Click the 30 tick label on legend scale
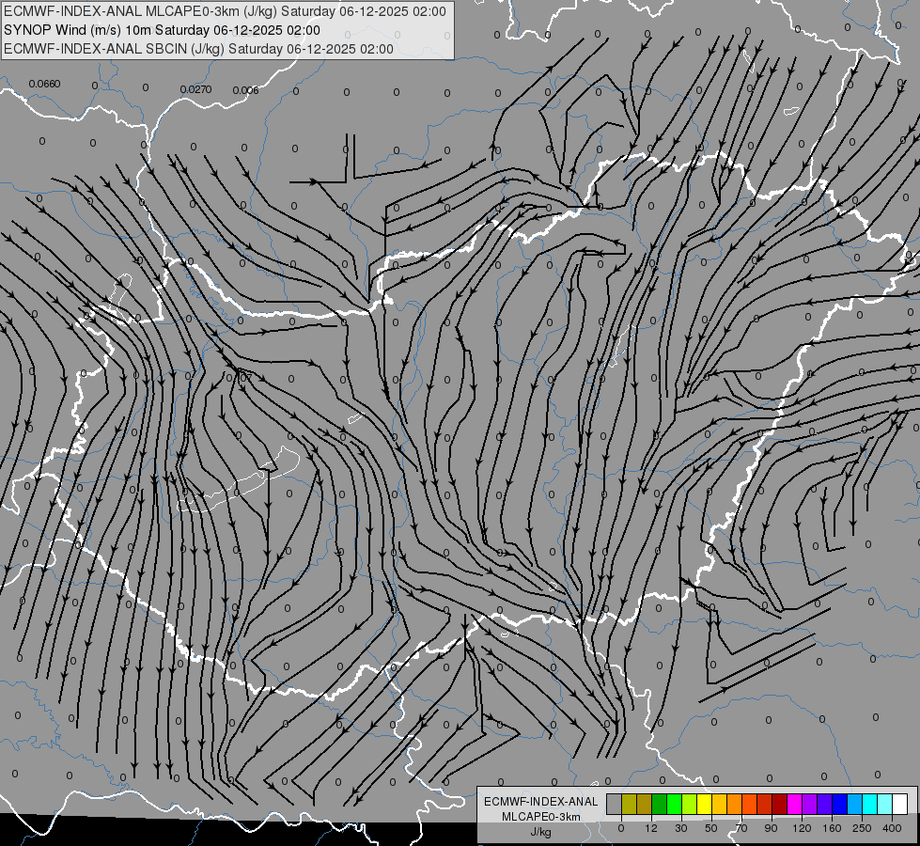The width and height of the screenshot is (920, 846). tap(681, 828)
